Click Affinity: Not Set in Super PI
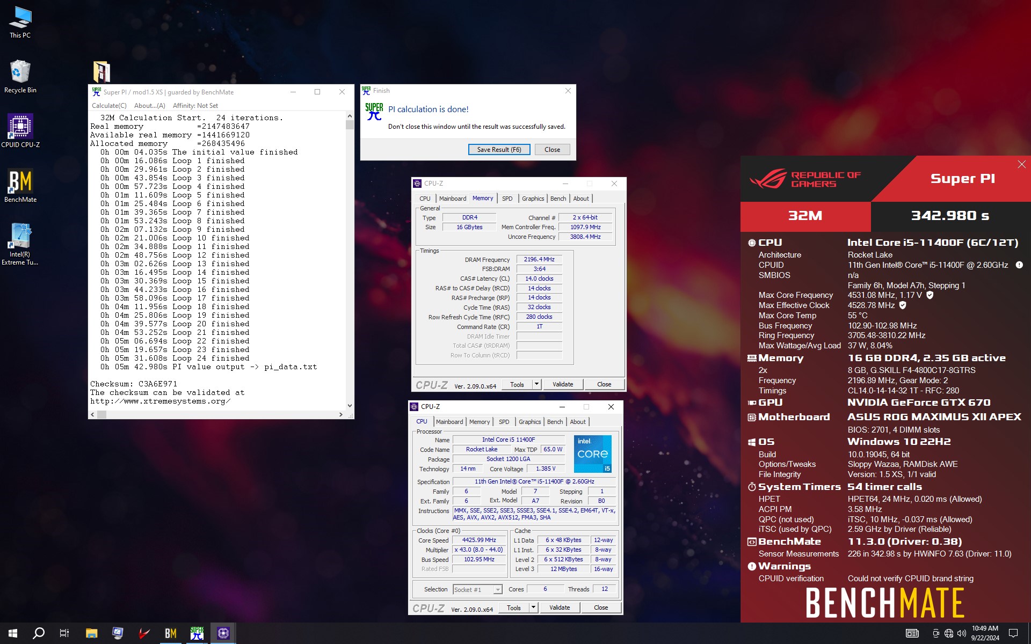 [195, 106]
